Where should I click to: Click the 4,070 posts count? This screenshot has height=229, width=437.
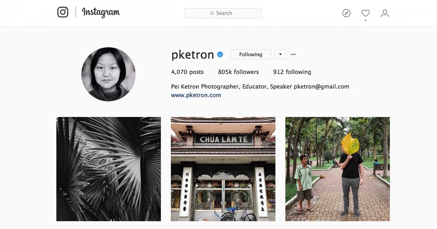[187, 72]
